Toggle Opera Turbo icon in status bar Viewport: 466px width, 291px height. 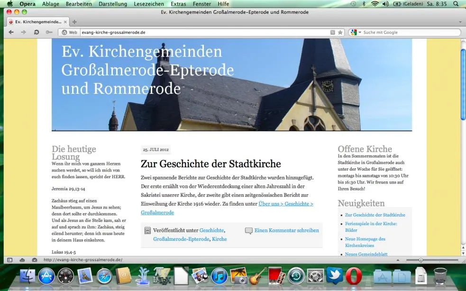(x=35, y=260)
